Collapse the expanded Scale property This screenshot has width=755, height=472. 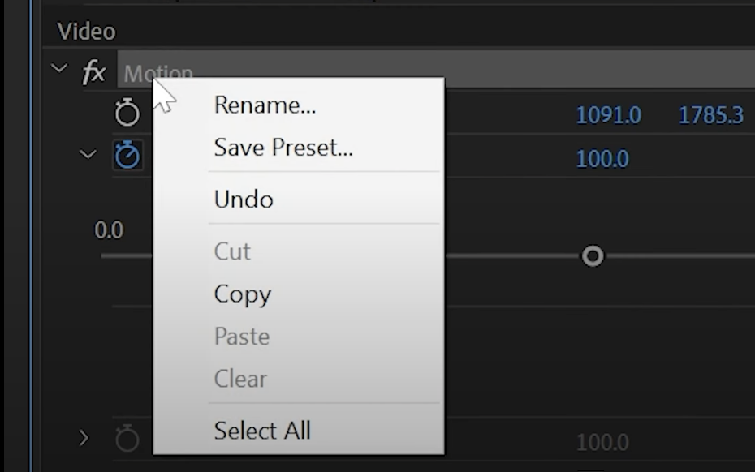click(88, 153)
